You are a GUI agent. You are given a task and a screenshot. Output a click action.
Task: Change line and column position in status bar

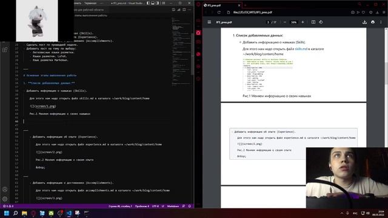(120, 206)
